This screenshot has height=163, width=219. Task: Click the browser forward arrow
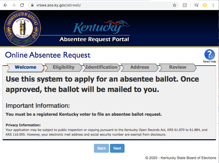point(14,5)
